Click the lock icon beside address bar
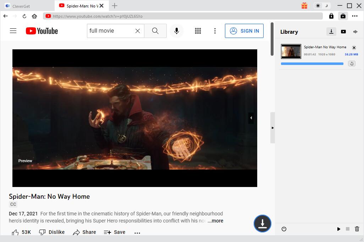This screenshot has height=242, width=364. click(331, 16)
